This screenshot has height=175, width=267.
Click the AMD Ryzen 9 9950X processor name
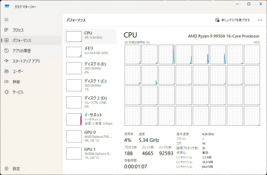pyautogui.click(x=223, y=36)
